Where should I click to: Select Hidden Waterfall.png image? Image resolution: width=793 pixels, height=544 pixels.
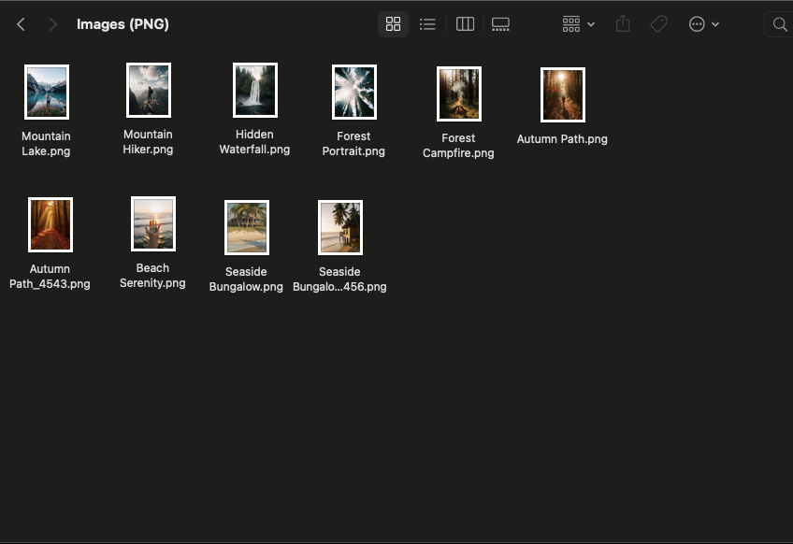tap(254, 90)
